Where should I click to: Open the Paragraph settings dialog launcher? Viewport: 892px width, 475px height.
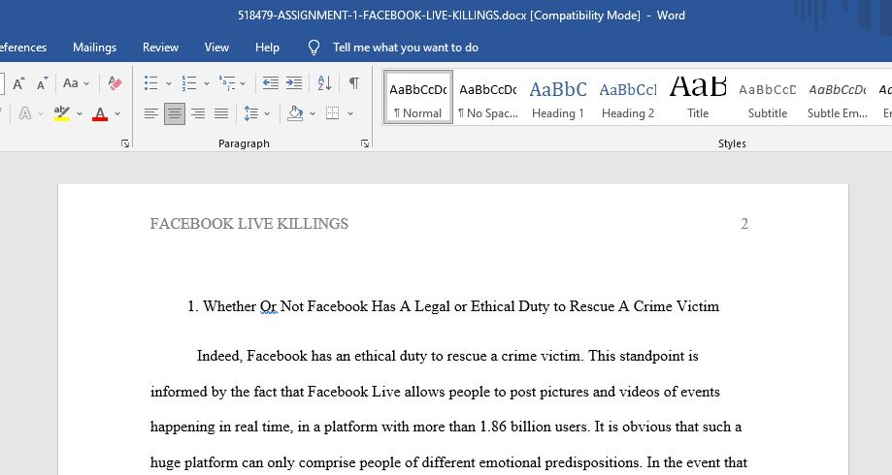pos(365,144)
